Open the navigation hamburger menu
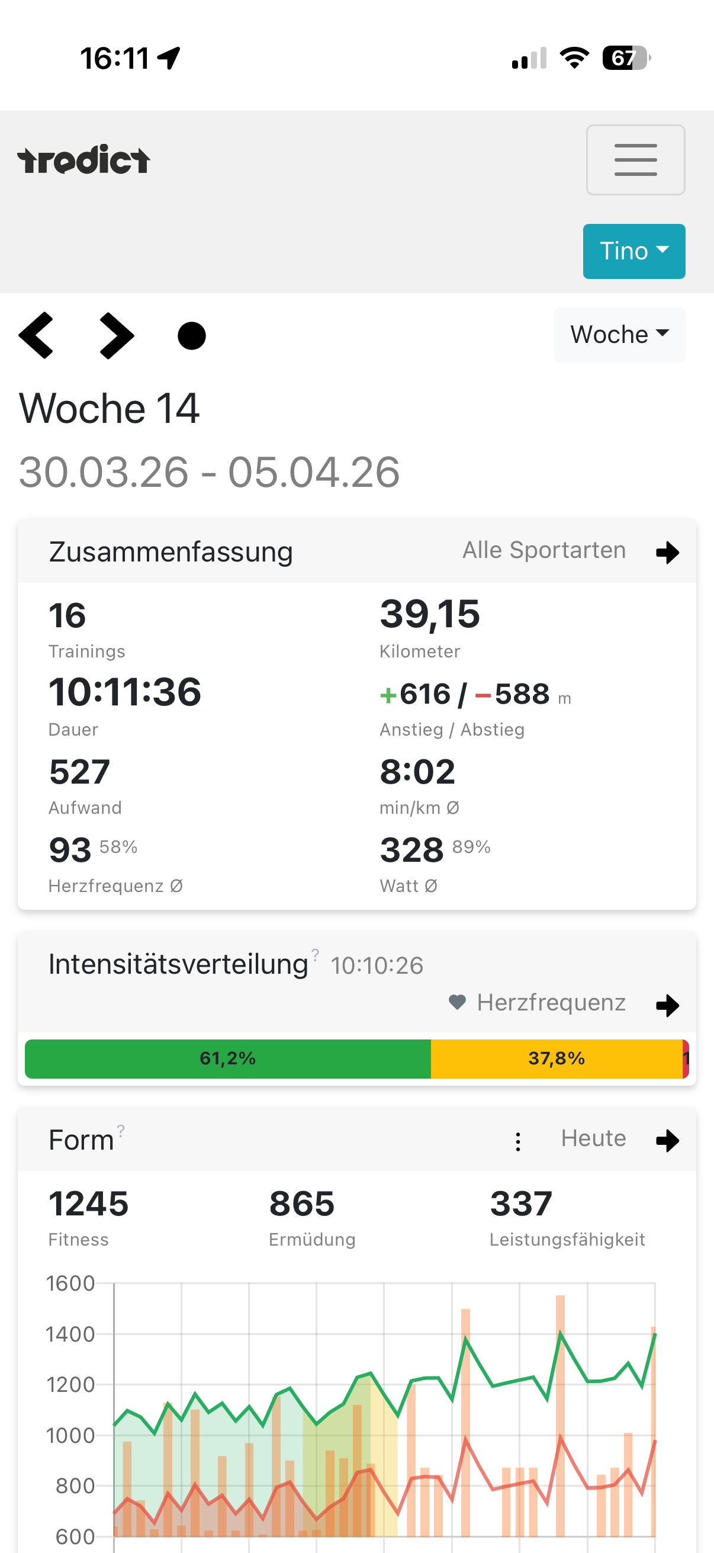Viewport: 714px width, 1553px height. pos(635,159)
